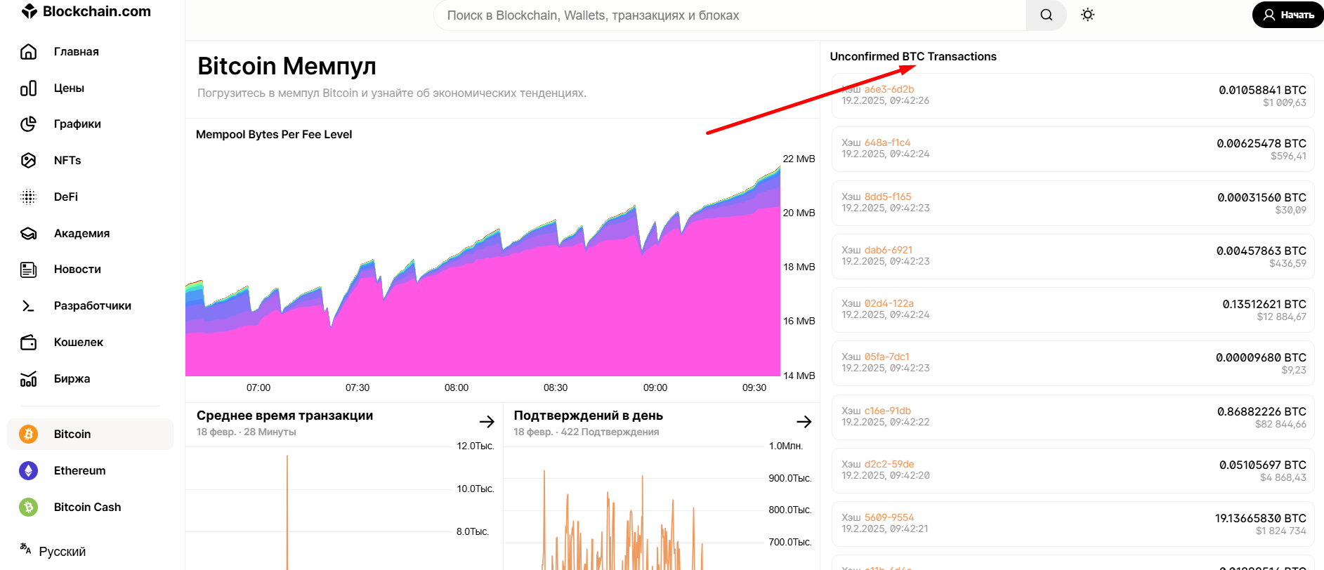Go to Новости menu item
The image size is (1324, 570).
(x=77, y=269)
